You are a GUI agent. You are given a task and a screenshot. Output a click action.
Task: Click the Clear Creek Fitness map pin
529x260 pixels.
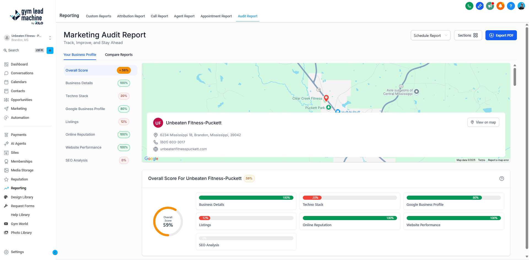click(x=326, y=98)
